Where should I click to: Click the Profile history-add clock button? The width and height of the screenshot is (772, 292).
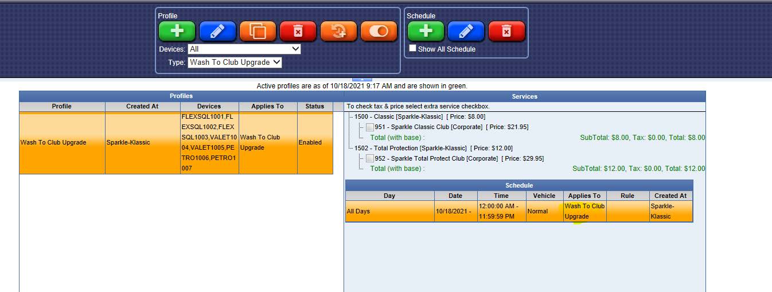[x=338, y=31]
